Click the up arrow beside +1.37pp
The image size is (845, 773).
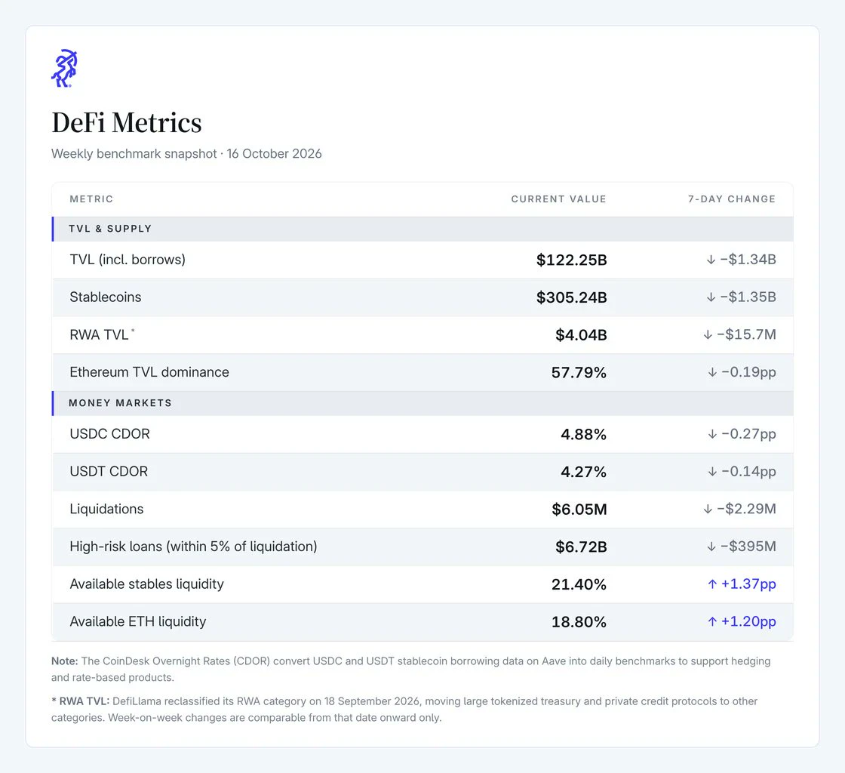tap(712, 584)
